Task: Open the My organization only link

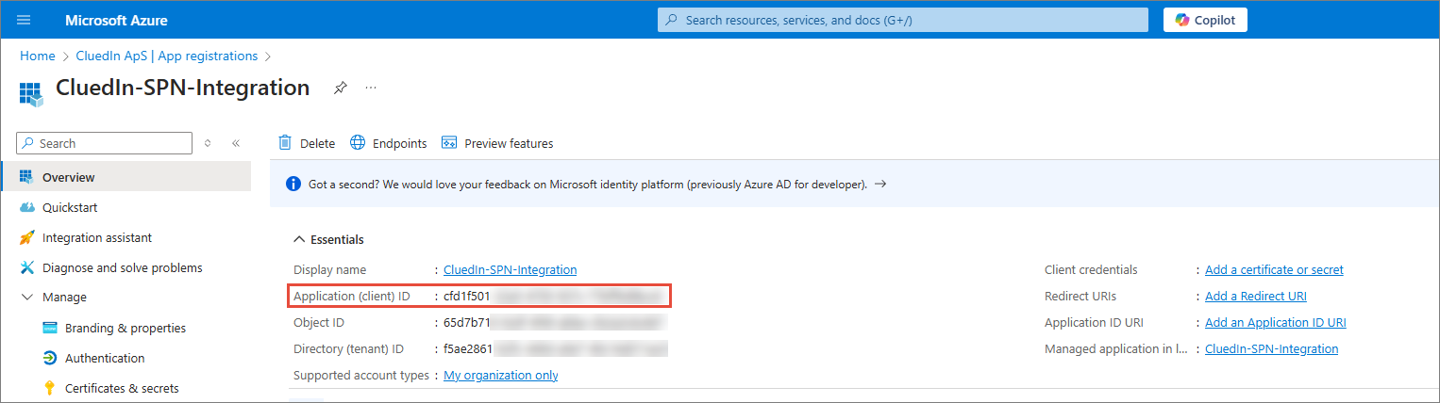Action: (501, 375)
